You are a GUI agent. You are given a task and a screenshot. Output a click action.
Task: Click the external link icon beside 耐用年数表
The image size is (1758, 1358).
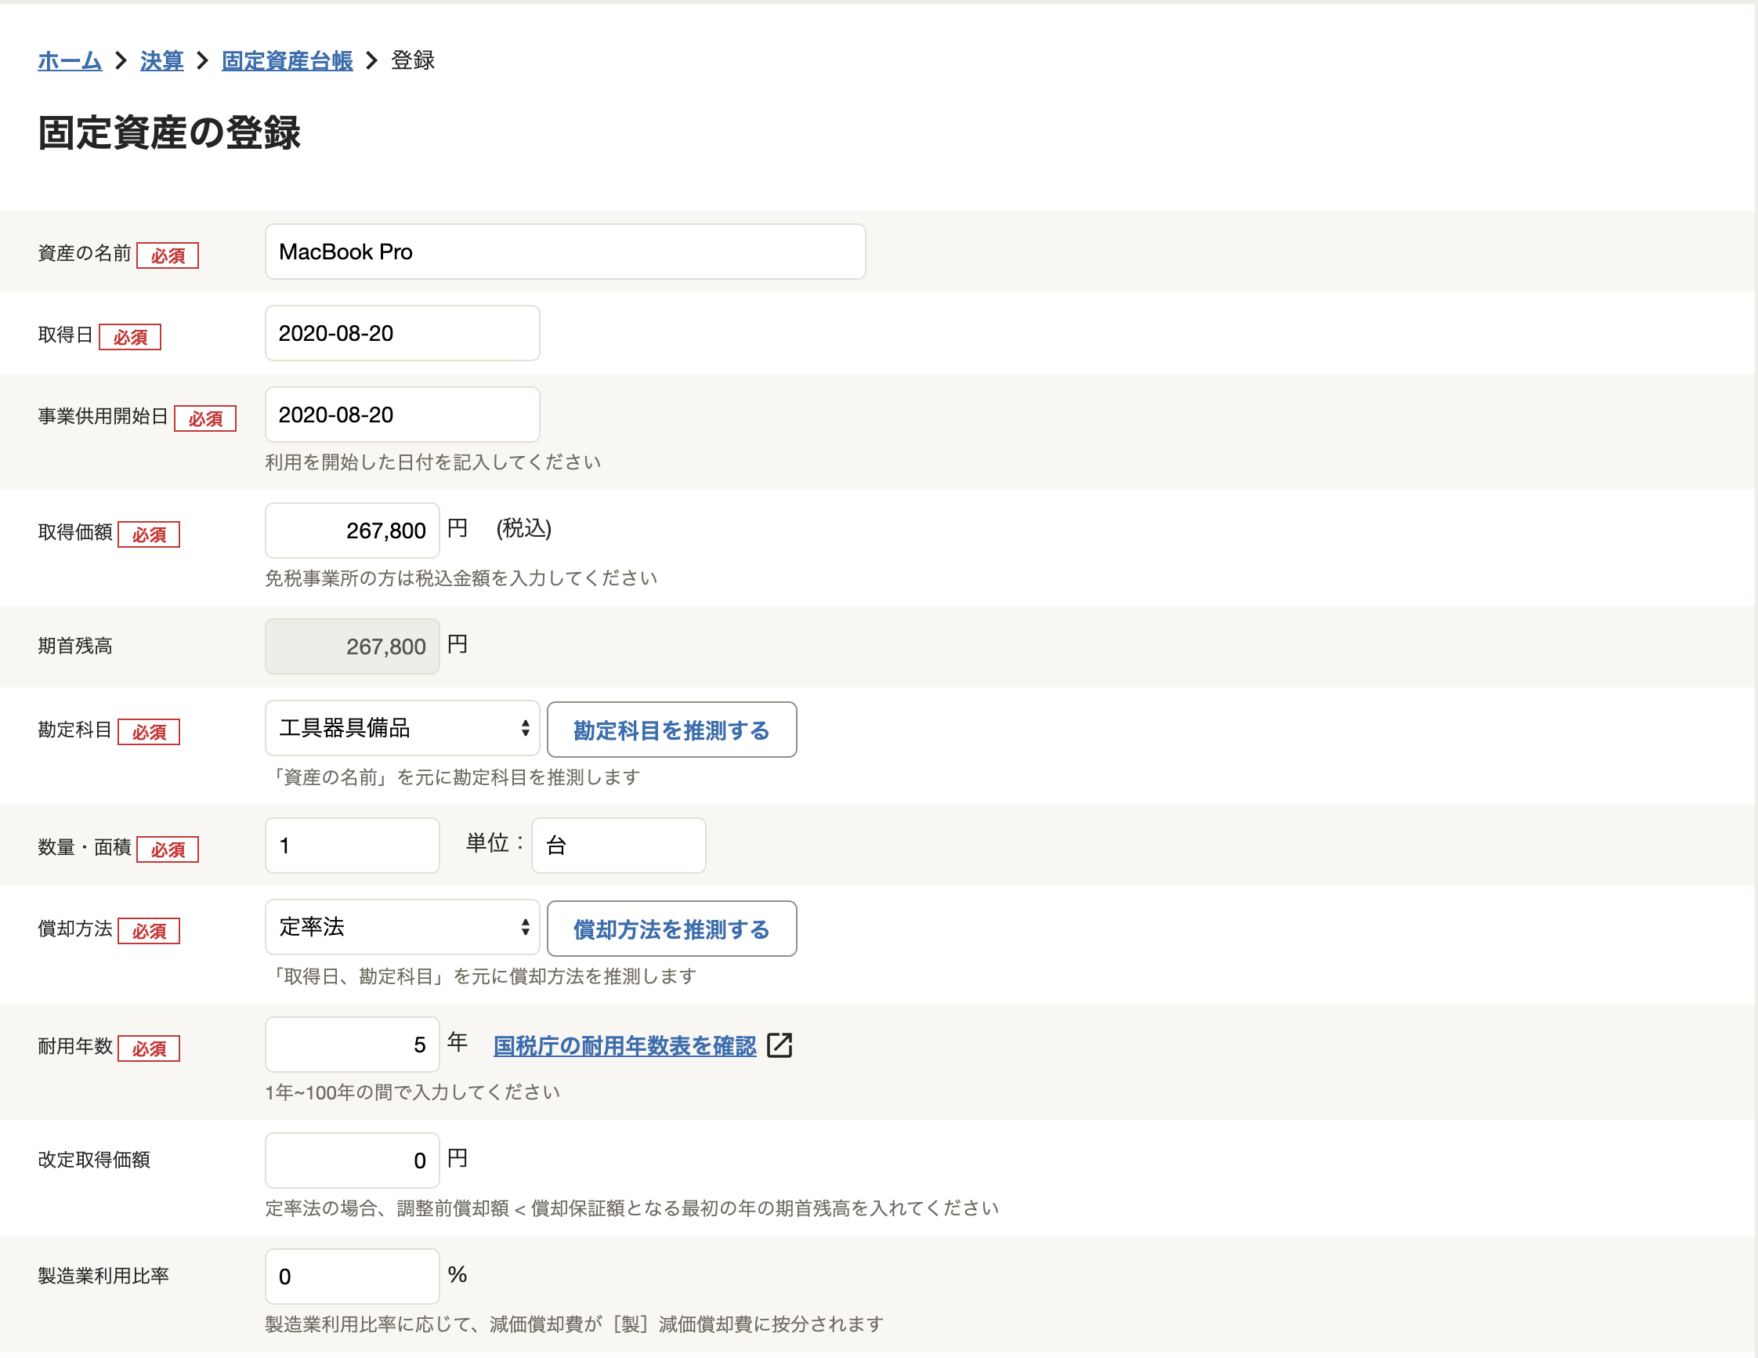(x=780, y=1045)
